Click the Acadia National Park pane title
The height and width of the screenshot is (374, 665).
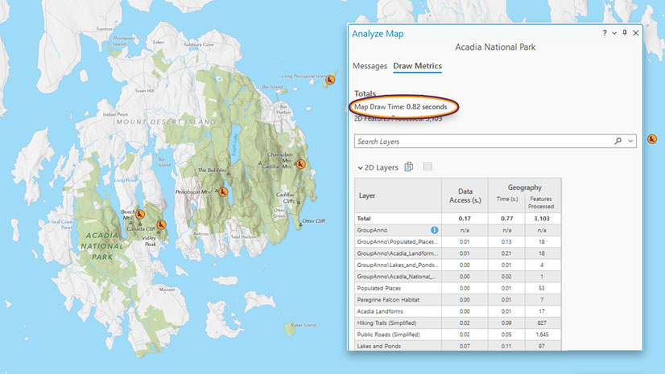pos(495,47)
